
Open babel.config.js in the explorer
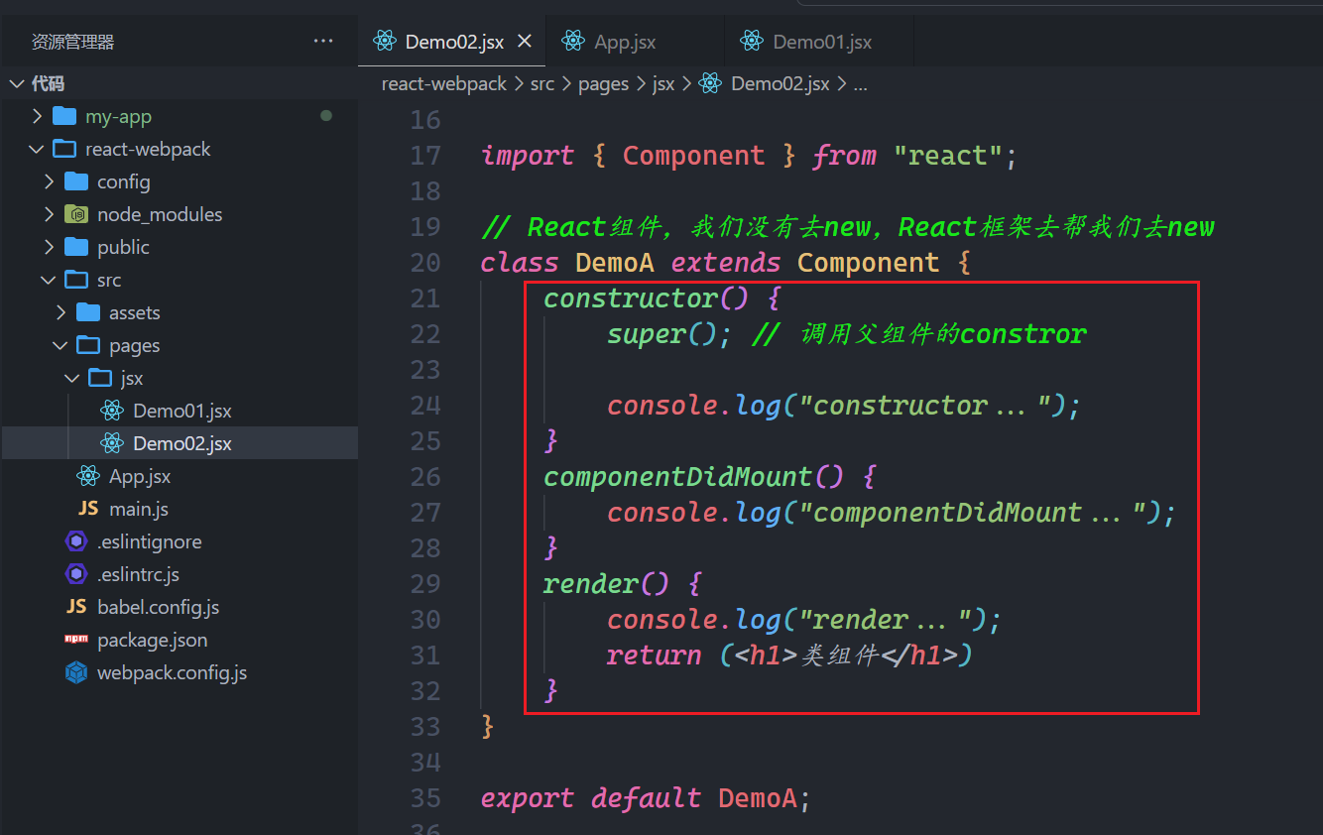point(180,607)
